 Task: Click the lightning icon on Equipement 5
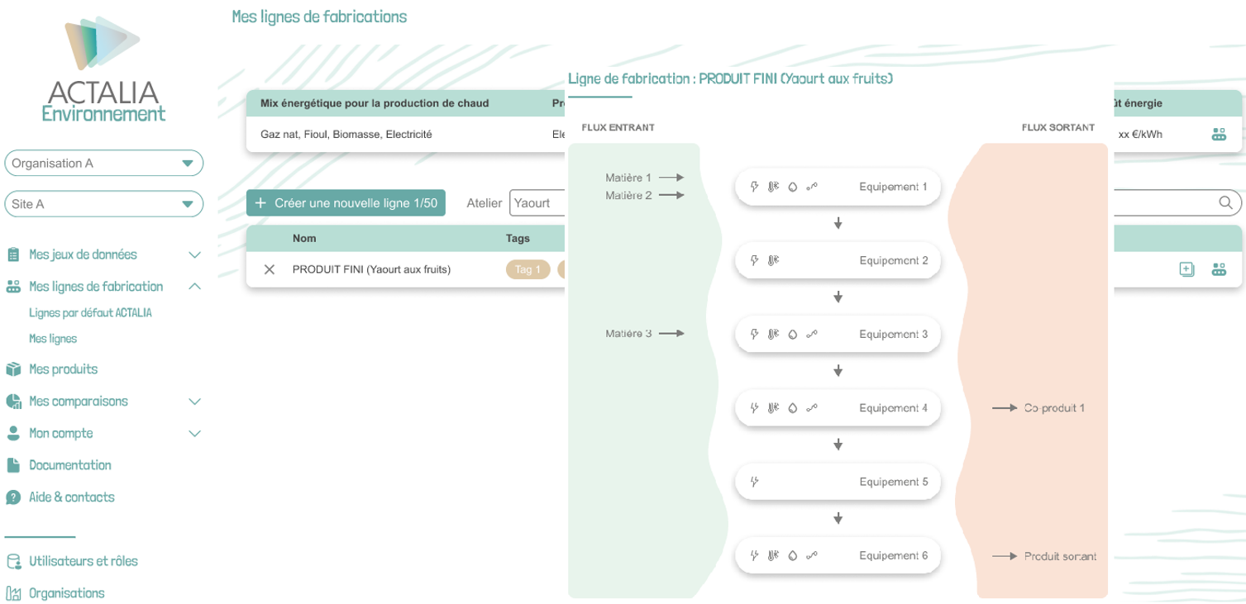(754, 482)
